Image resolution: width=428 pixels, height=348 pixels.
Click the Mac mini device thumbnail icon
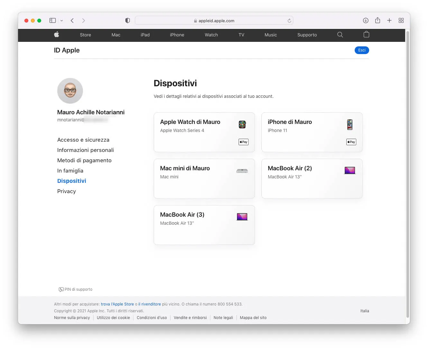(242, 171)
